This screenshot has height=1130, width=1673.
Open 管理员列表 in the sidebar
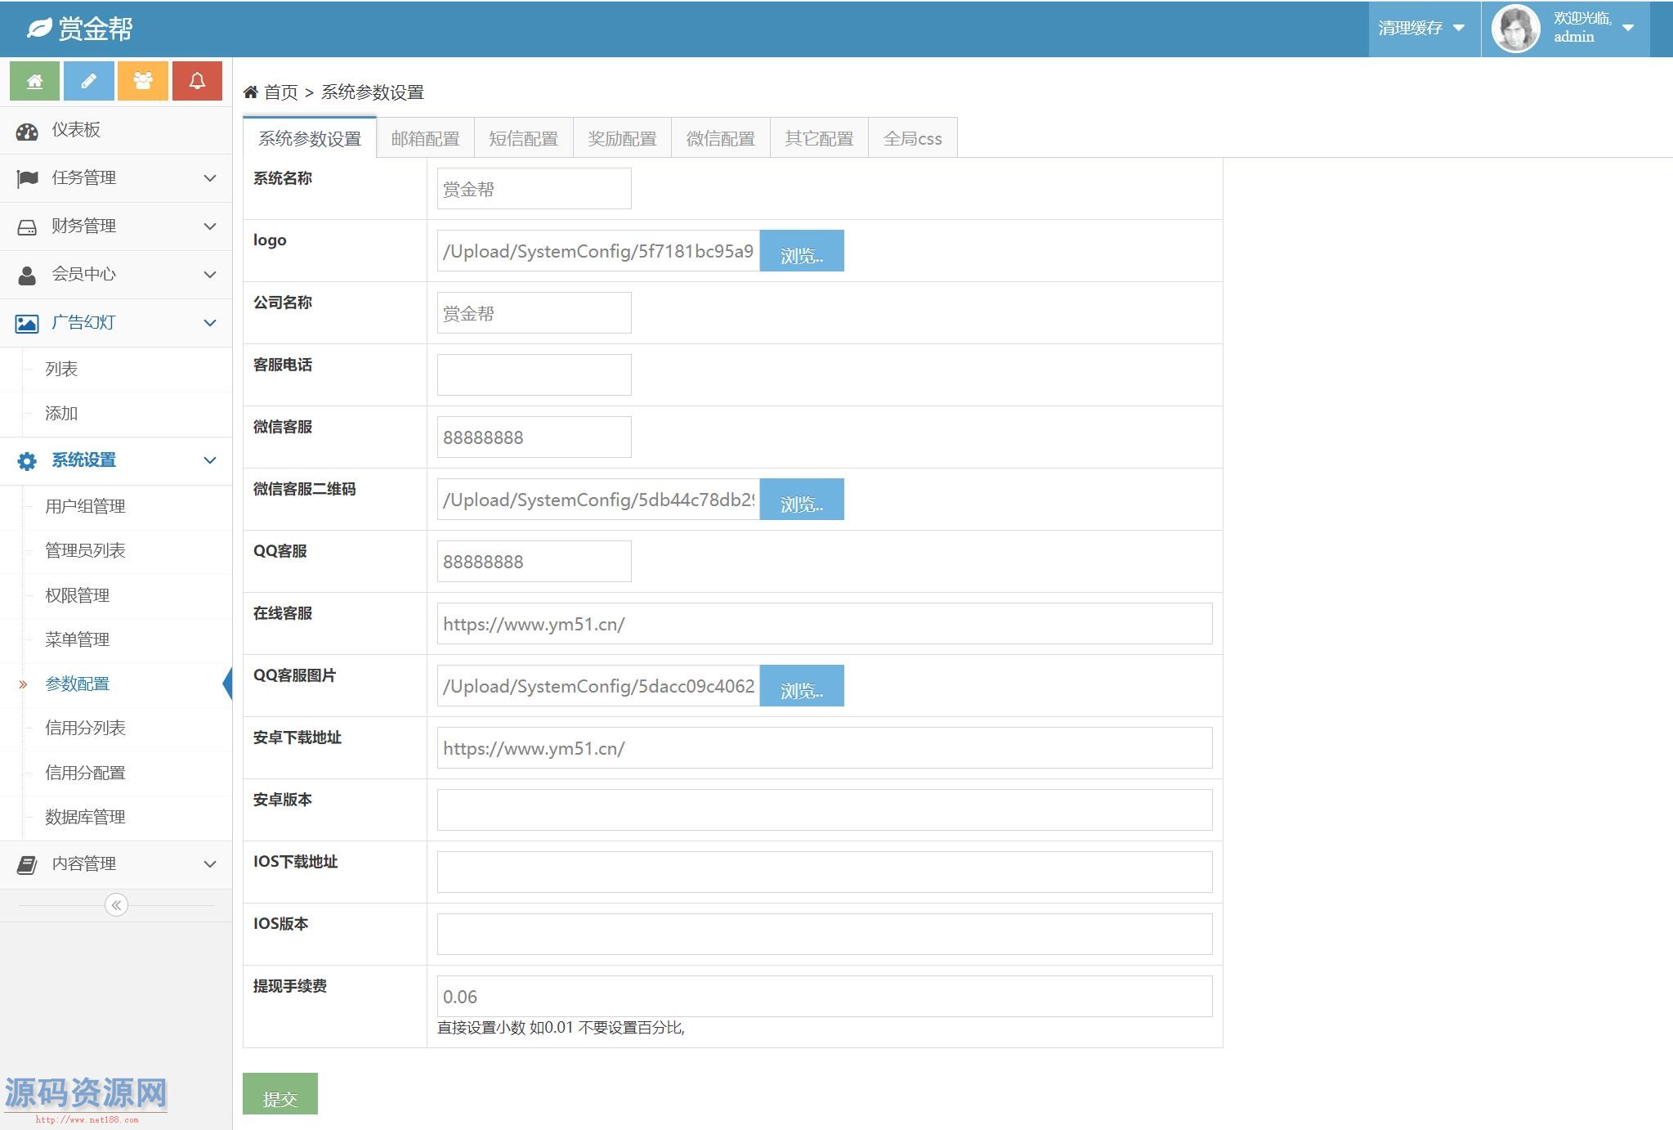(85, 551)
